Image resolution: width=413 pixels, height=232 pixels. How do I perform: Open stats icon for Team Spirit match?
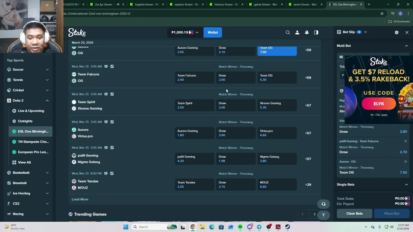[112, 94]
